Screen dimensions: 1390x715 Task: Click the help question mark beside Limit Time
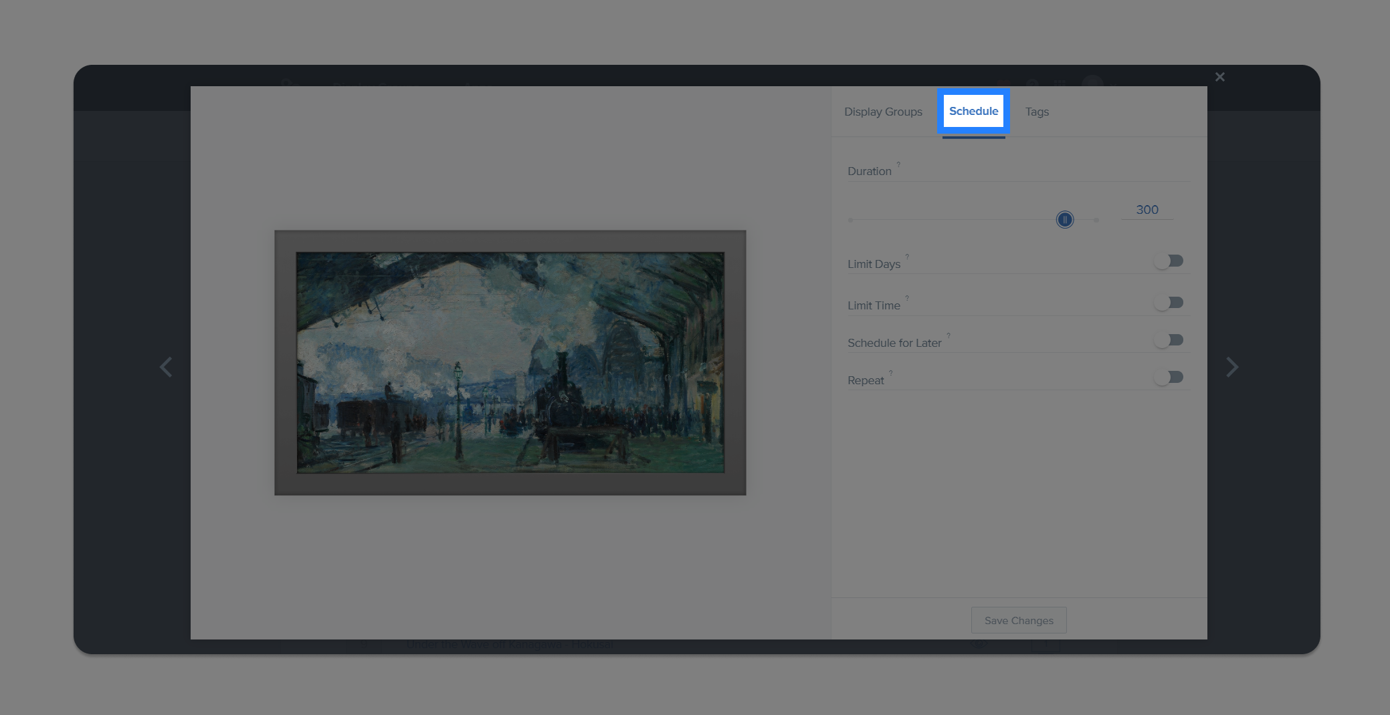(907, 298)
